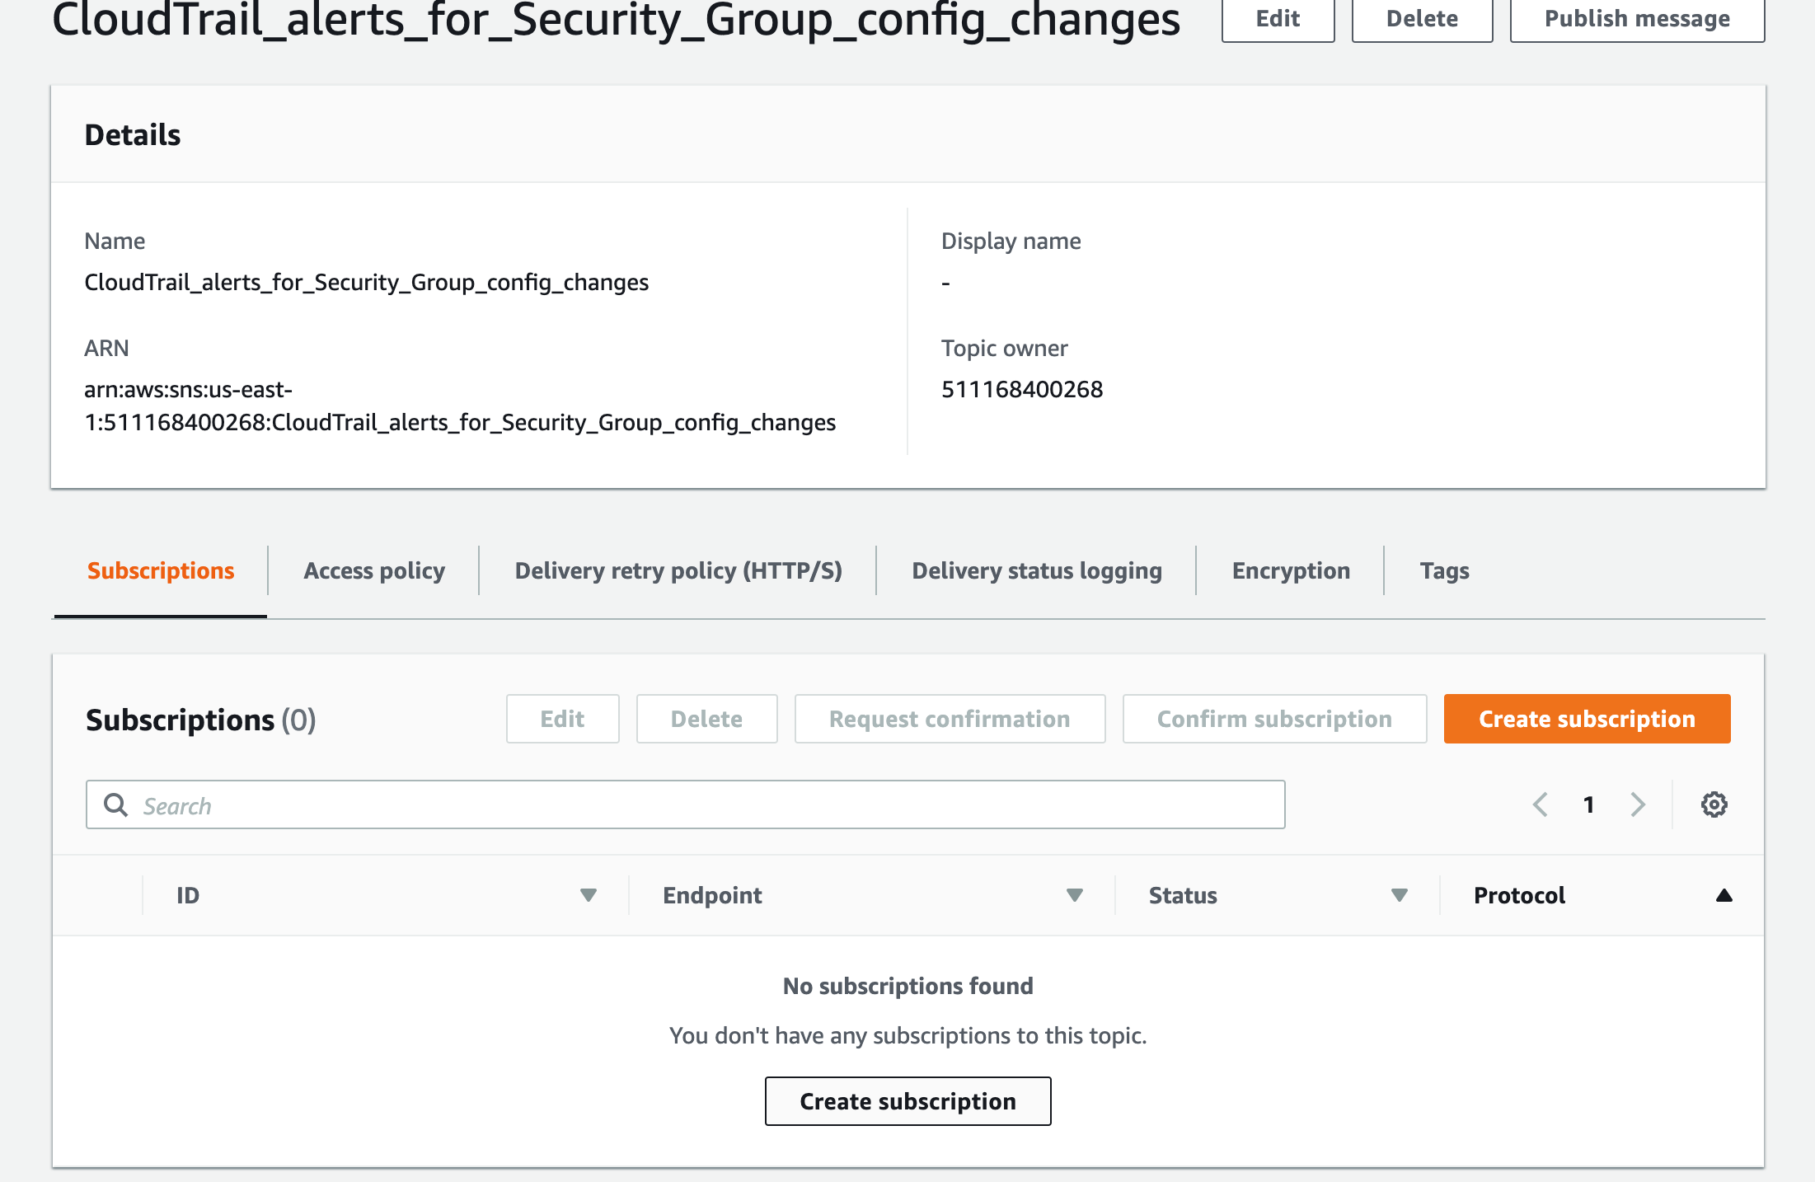The height and width of the screenshot is (1182, 1815).
Task: Click Edit topic button at top
Action: (x=1278, y=18)
